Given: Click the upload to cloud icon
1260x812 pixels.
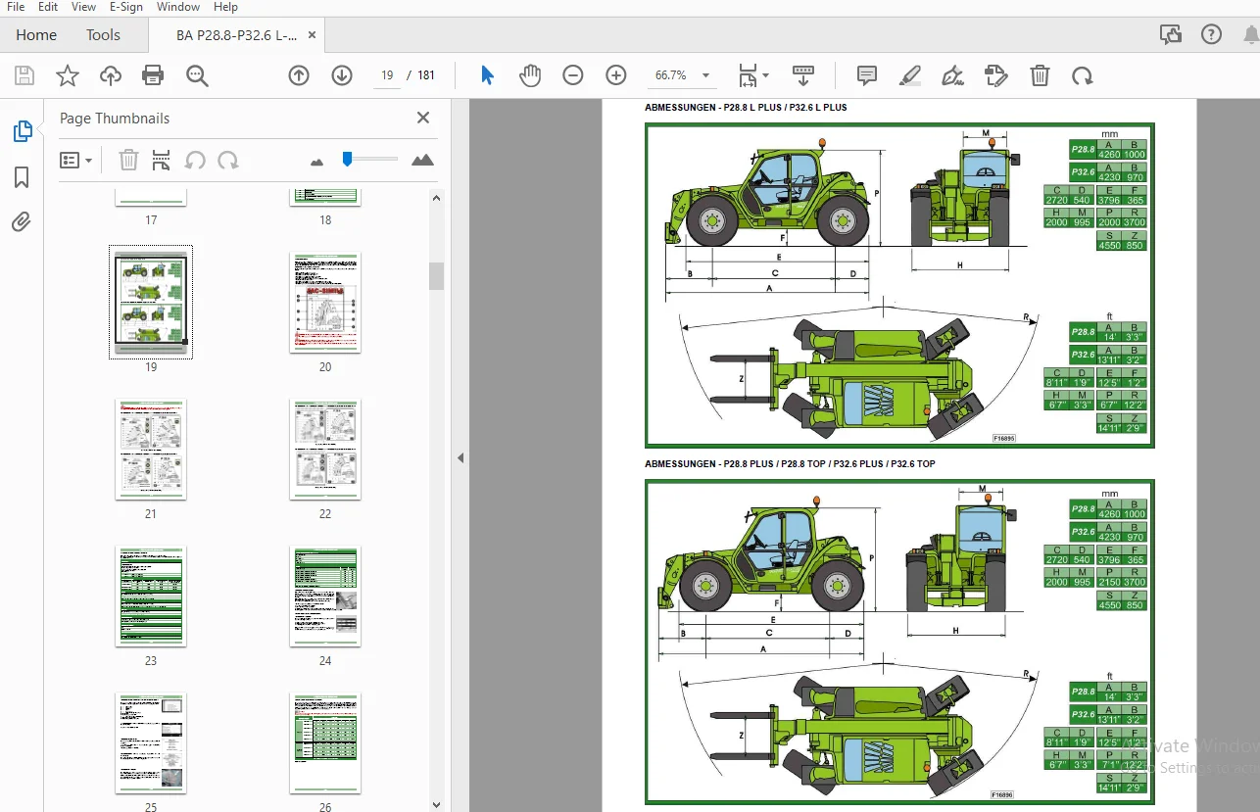Looking at the screenshot, I should [111, 75].
